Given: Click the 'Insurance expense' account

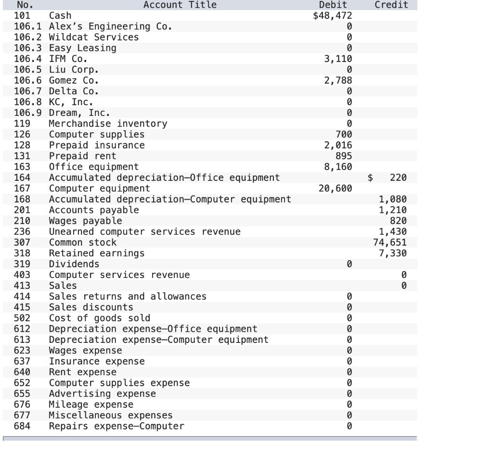Looking at the screenshot, I should [97, 361].
